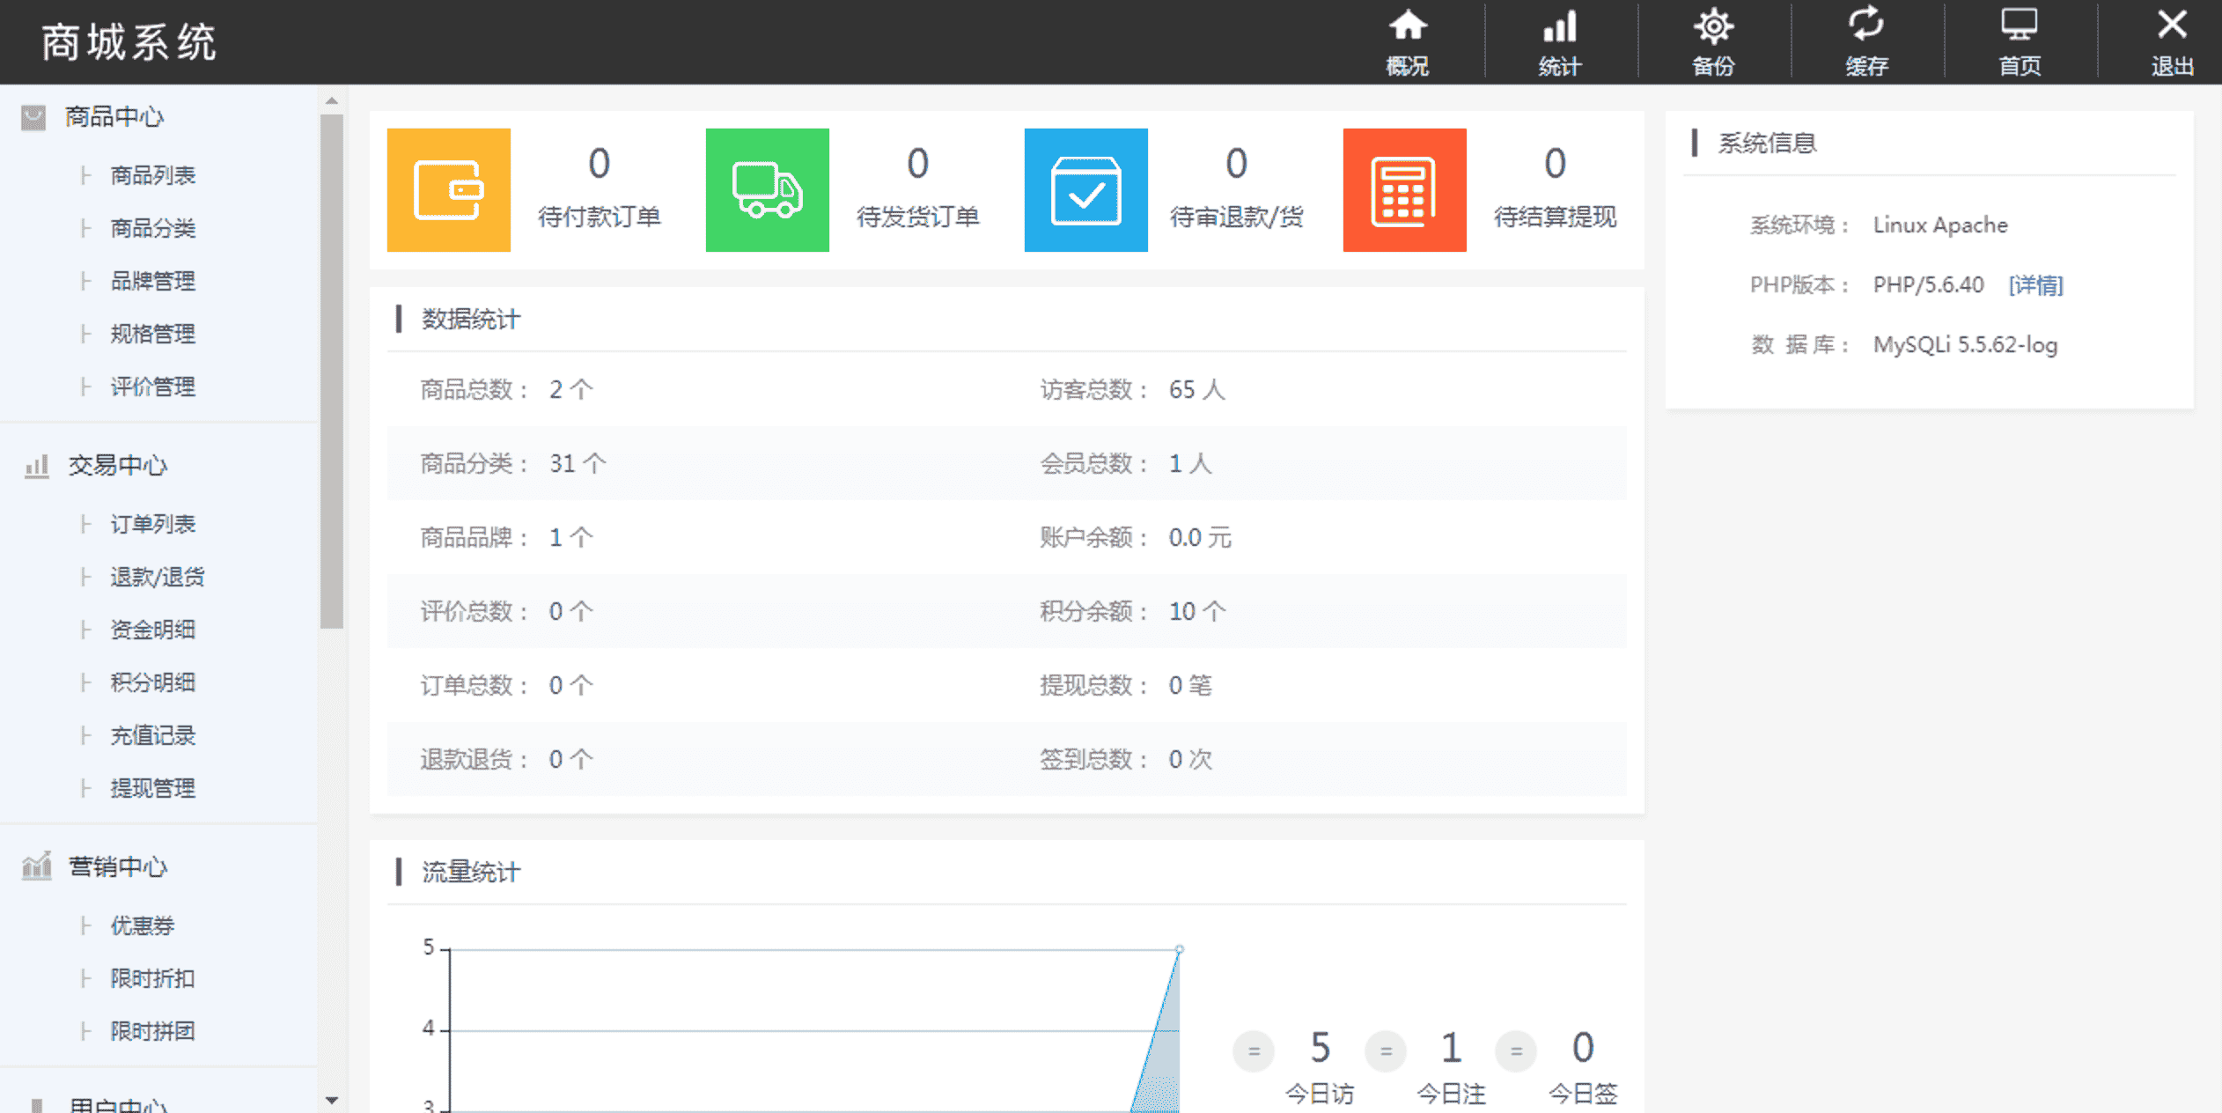Open the 概况 overview icon
This screenshot has height=1113, width=2222.
tap(1406, 40)
